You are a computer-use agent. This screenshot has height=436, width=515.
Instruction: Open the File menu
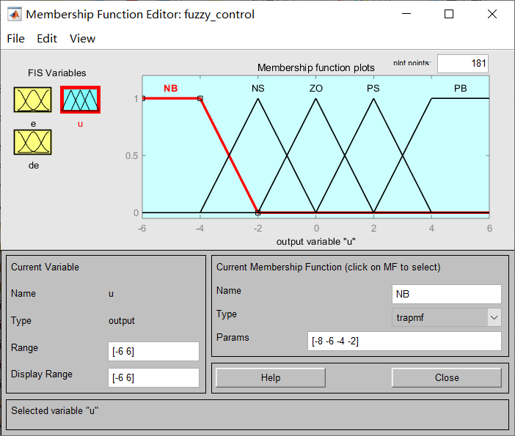pos(15,39)
